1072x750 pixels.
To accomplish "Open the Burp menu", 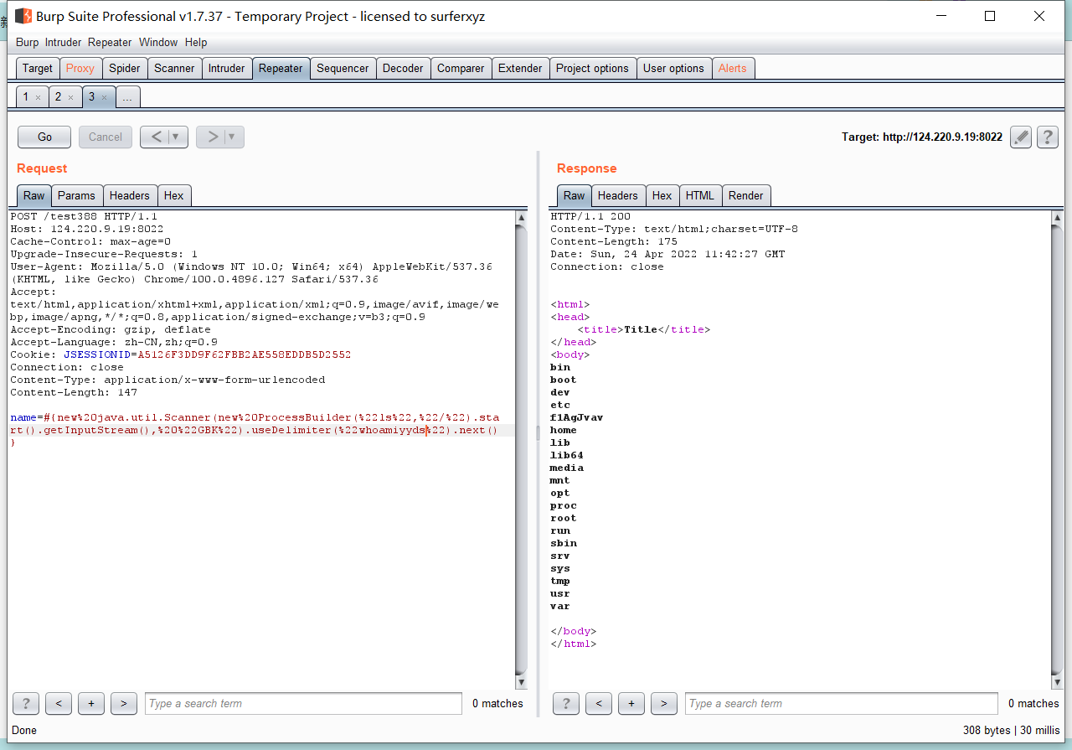I will pos(27,42).
